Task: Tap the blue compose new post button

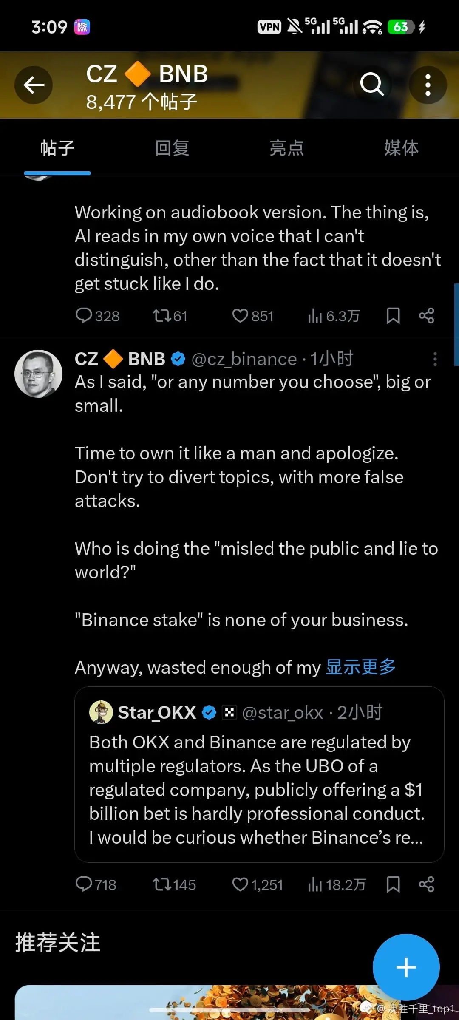Action: click(406, 967)
